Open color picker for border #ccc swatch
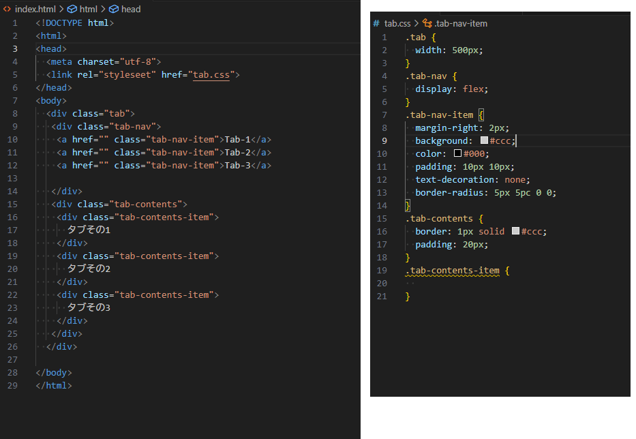Viewport: 636px width, 439px height. (x=515, y=231)
